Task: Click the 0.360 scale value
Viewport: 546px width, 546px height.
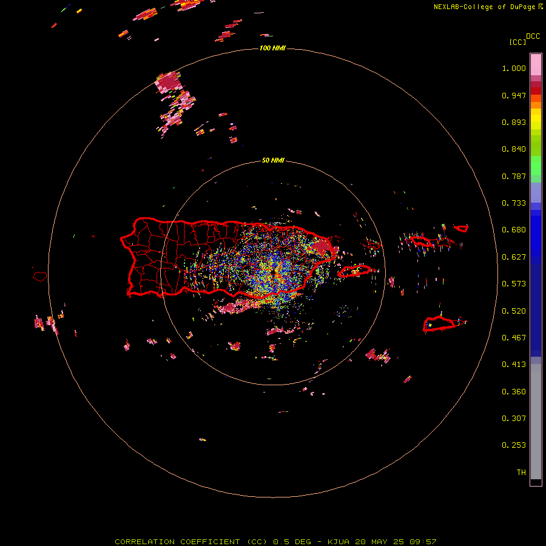Action: 514,392
